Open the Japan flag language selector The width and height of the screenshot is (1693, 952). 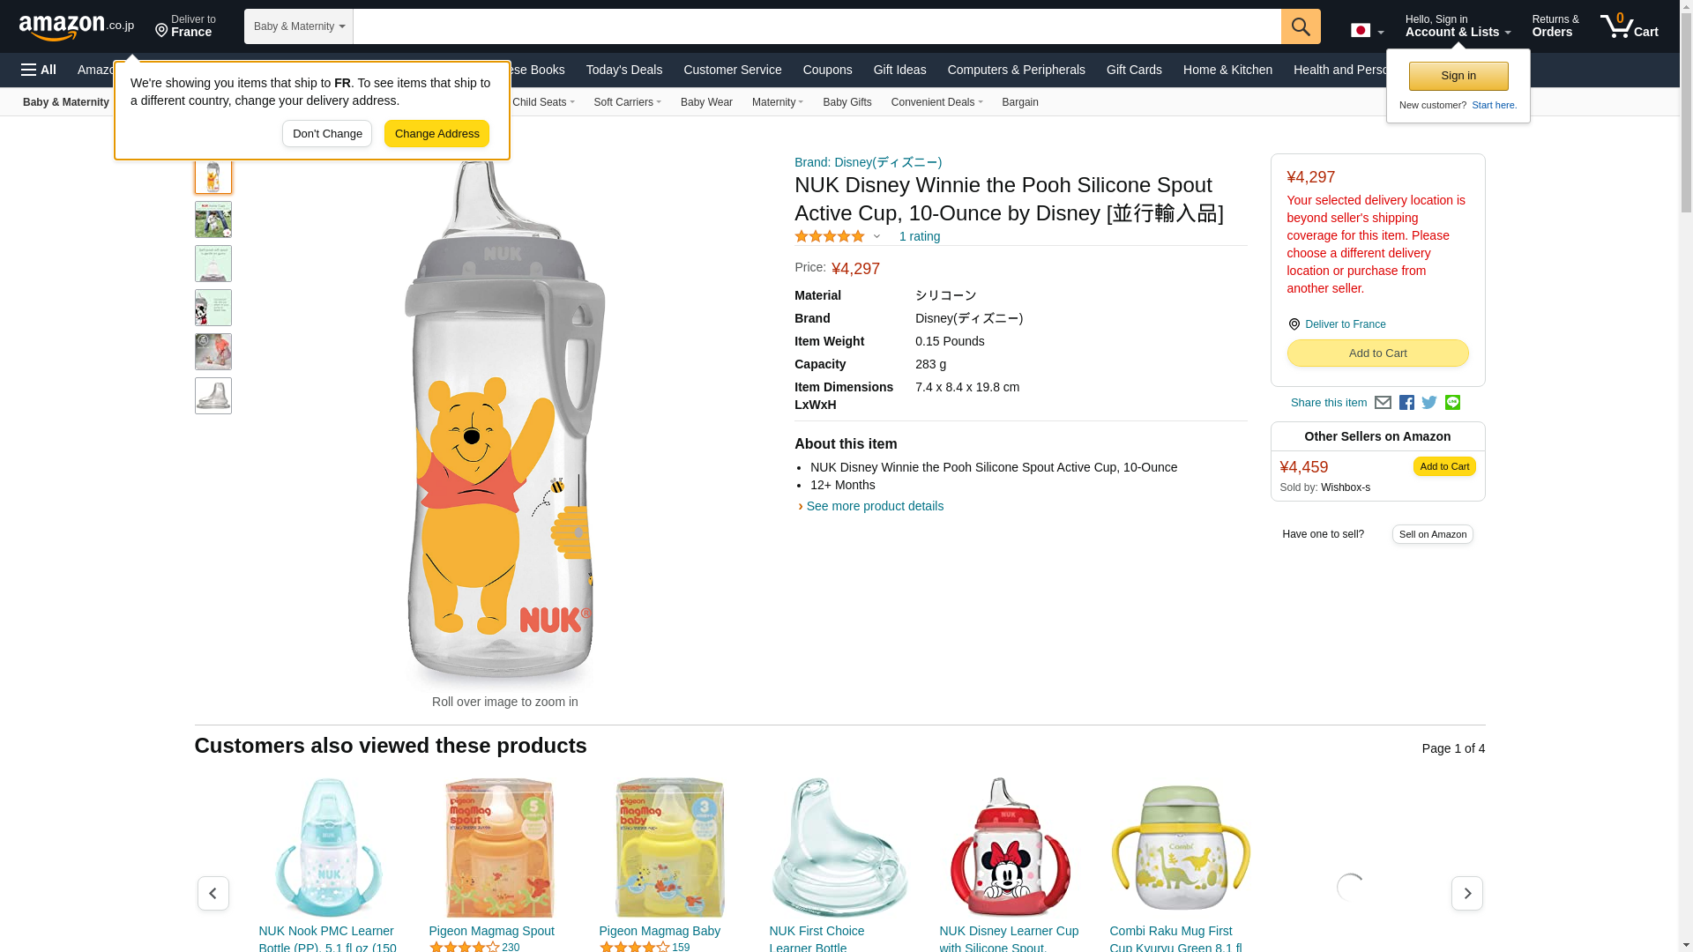1367,31
